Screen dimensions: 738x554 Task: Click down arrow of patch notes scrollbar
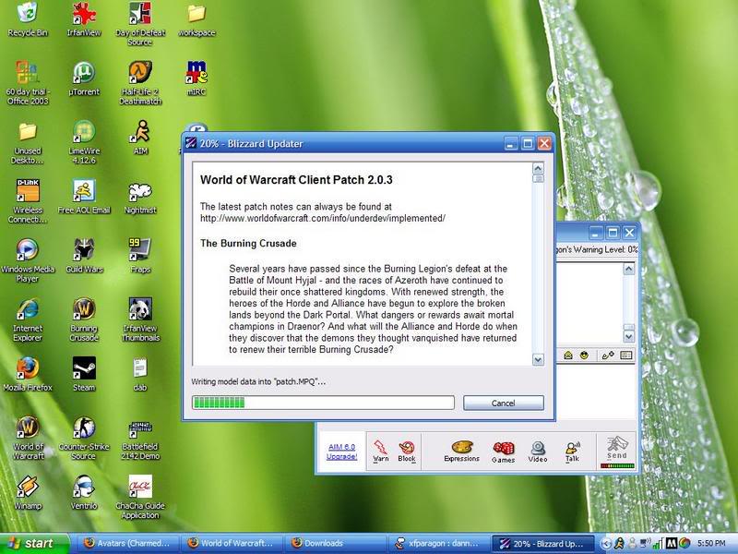(538, 359)
